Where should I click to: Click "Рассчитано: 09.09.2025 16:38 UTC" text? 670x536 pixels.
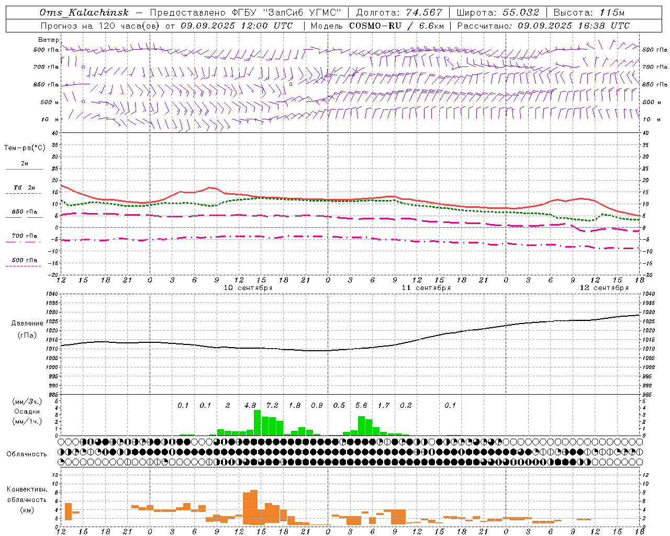pos(543,26)
